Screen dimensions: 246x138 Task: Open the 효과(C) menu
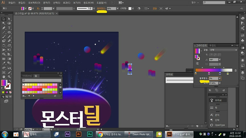coord(67,3)
